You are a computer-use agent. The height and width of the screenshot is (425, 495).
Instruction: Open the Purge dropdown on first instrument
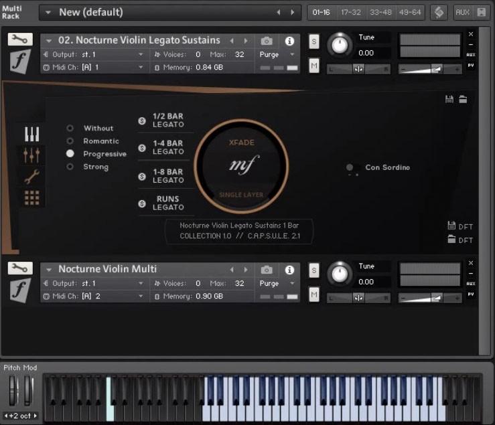277,54
